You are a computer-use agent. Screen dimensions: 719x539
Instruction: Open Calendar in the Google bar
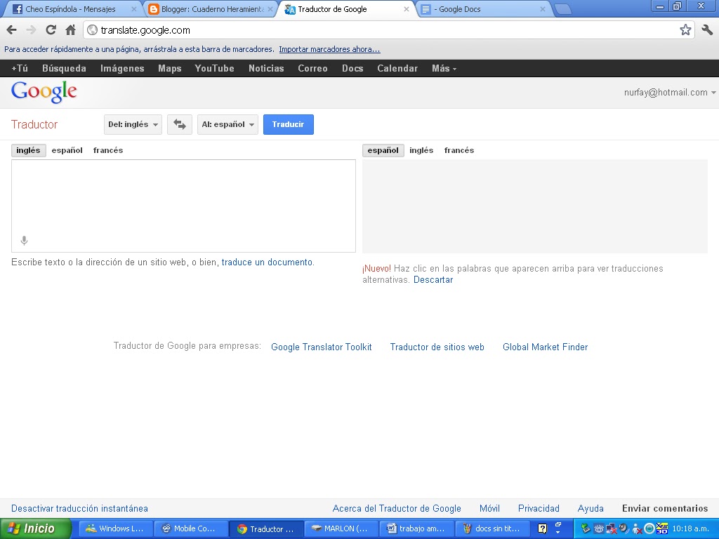tap(397, 68)
